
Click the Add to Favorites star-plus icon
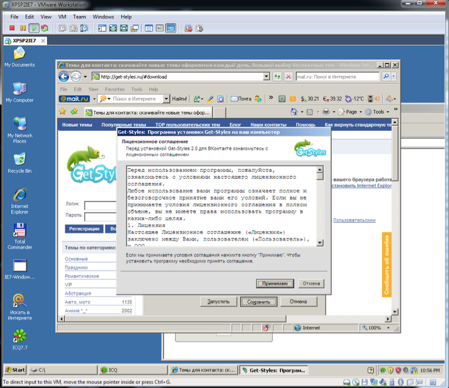[74, 112]
